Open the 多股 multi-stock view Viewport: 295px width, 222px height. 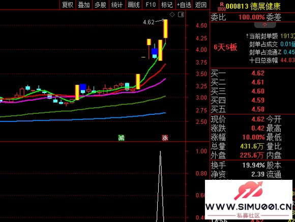coord(101,5)
